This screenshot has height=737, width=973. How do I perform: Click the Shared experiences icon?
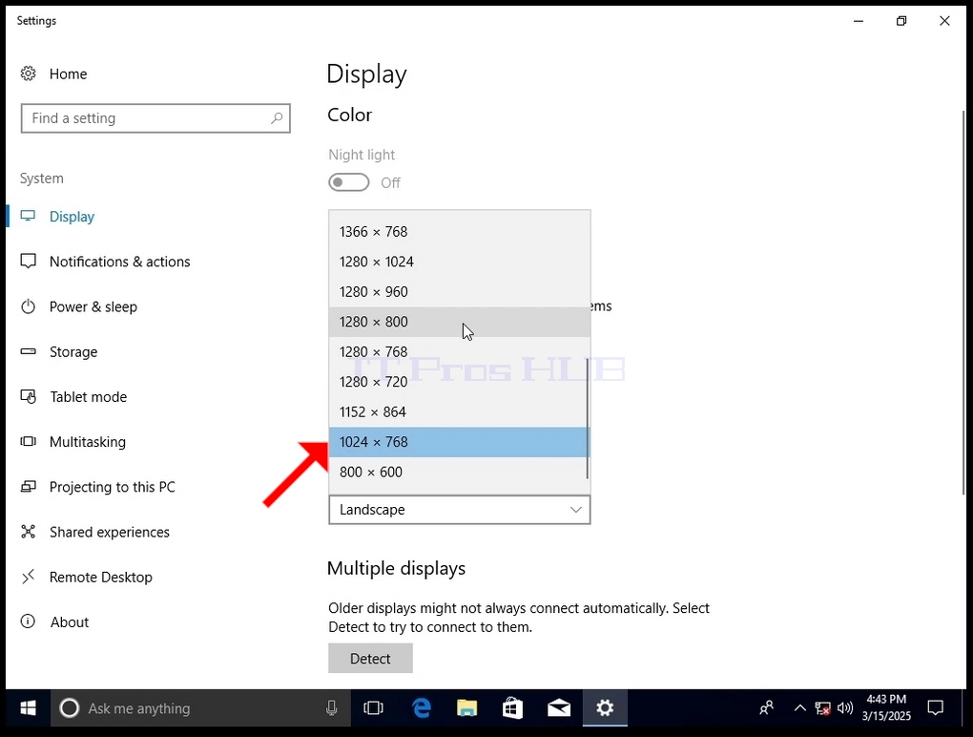pyautogui.click(x=28, y=532)
